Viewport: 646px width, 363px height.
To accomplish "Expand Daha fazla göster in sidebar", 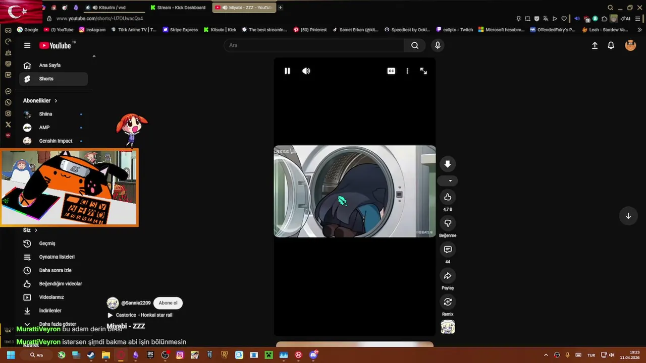I will point(53,324).
